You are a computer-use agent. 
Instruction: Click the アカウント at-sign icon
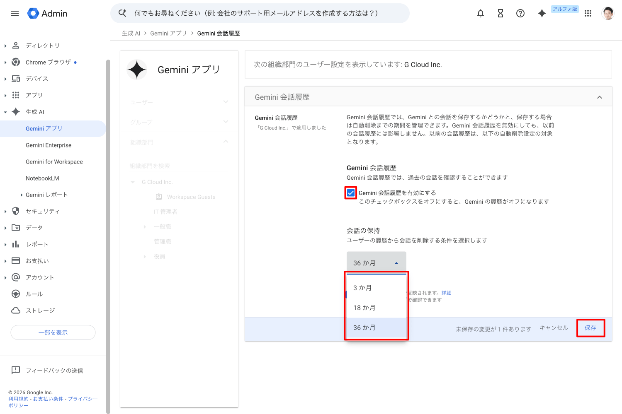pos(16,277)
